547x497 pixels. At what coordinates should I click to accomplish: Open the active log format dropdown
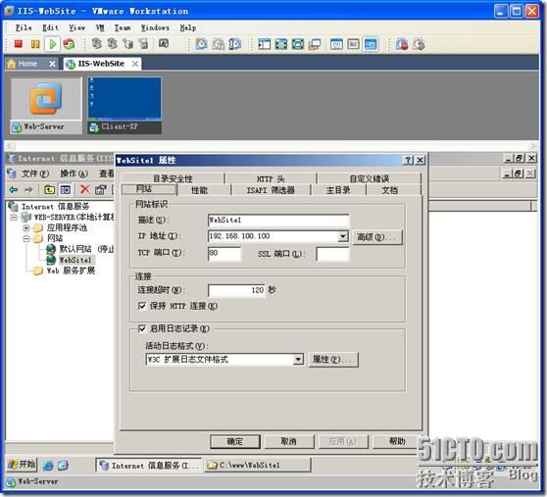(x=298, y=359)
